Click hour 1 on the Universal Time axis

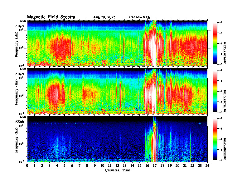pyautogui.click(x=35, y=166)
